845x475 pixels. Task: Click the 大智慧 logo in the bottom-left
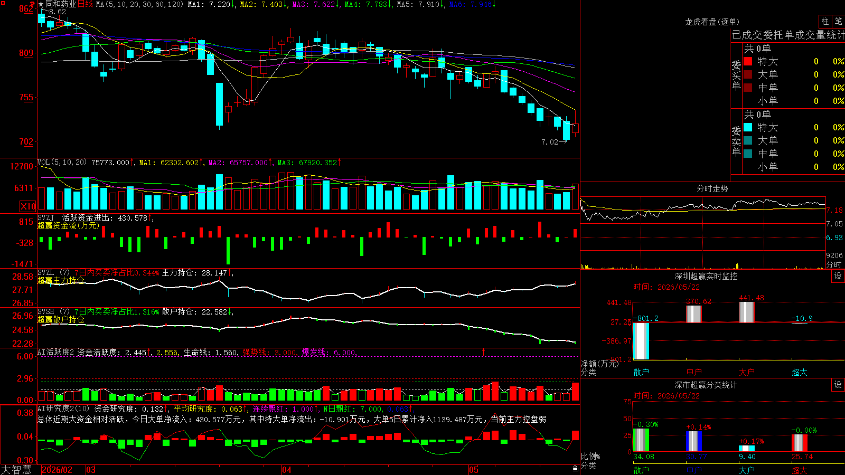(x=16, y=470)
